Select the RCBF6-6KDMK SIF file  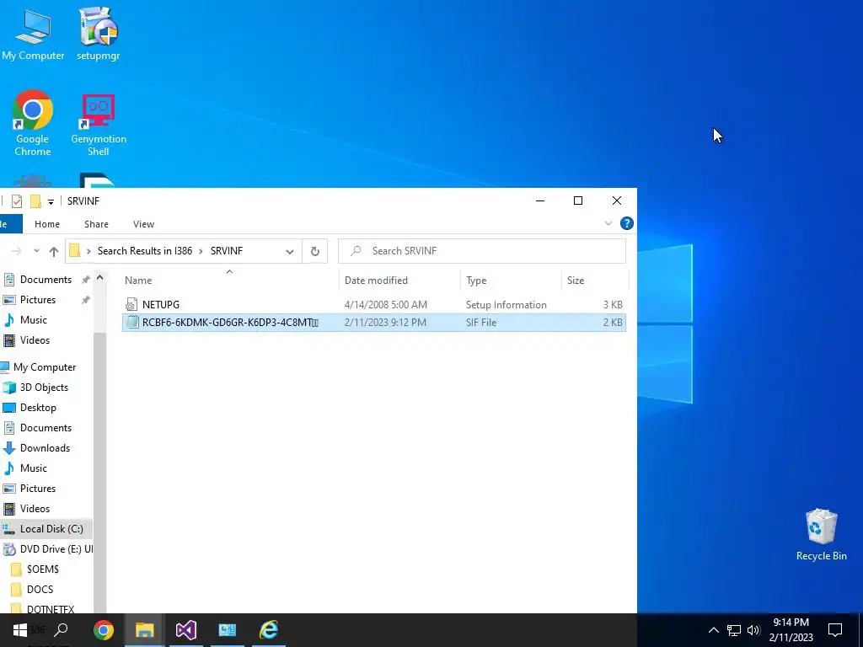(373, 323)
